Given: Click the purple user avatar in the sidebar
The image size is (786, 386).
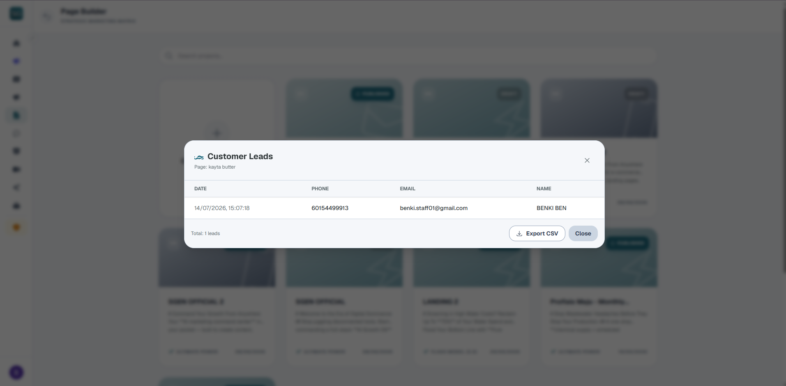Looking at the screenshot, I should click(x=16, y=372).
